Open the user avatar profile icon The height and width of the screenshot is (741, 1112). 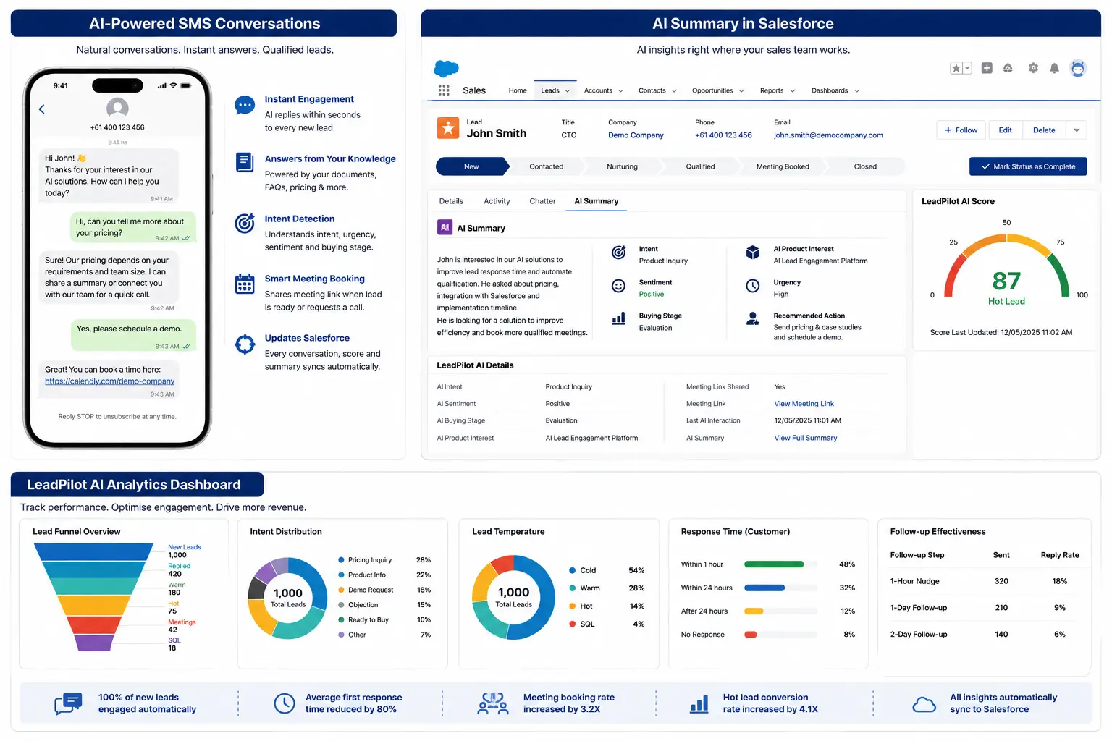(1078, 68)
